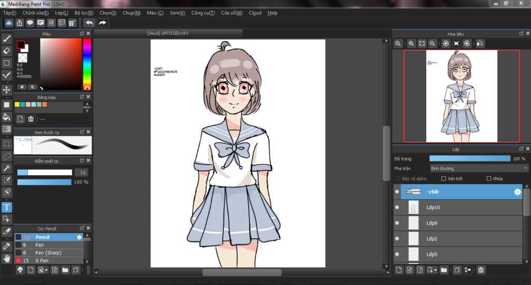
Task: Open the Help menu
Action: 272,13
